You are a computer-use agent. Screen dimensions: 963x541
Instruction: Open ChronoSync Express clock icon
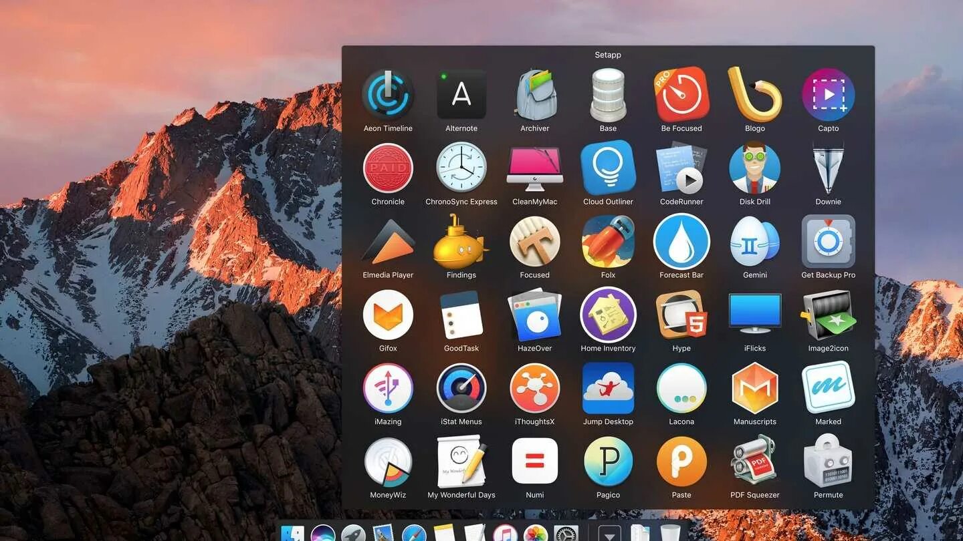coord(461,168)
